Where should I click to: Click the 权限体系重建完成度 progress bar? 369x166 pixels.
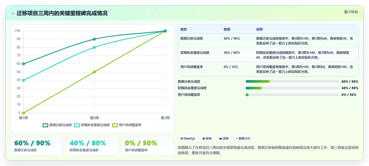coord(292,88)
